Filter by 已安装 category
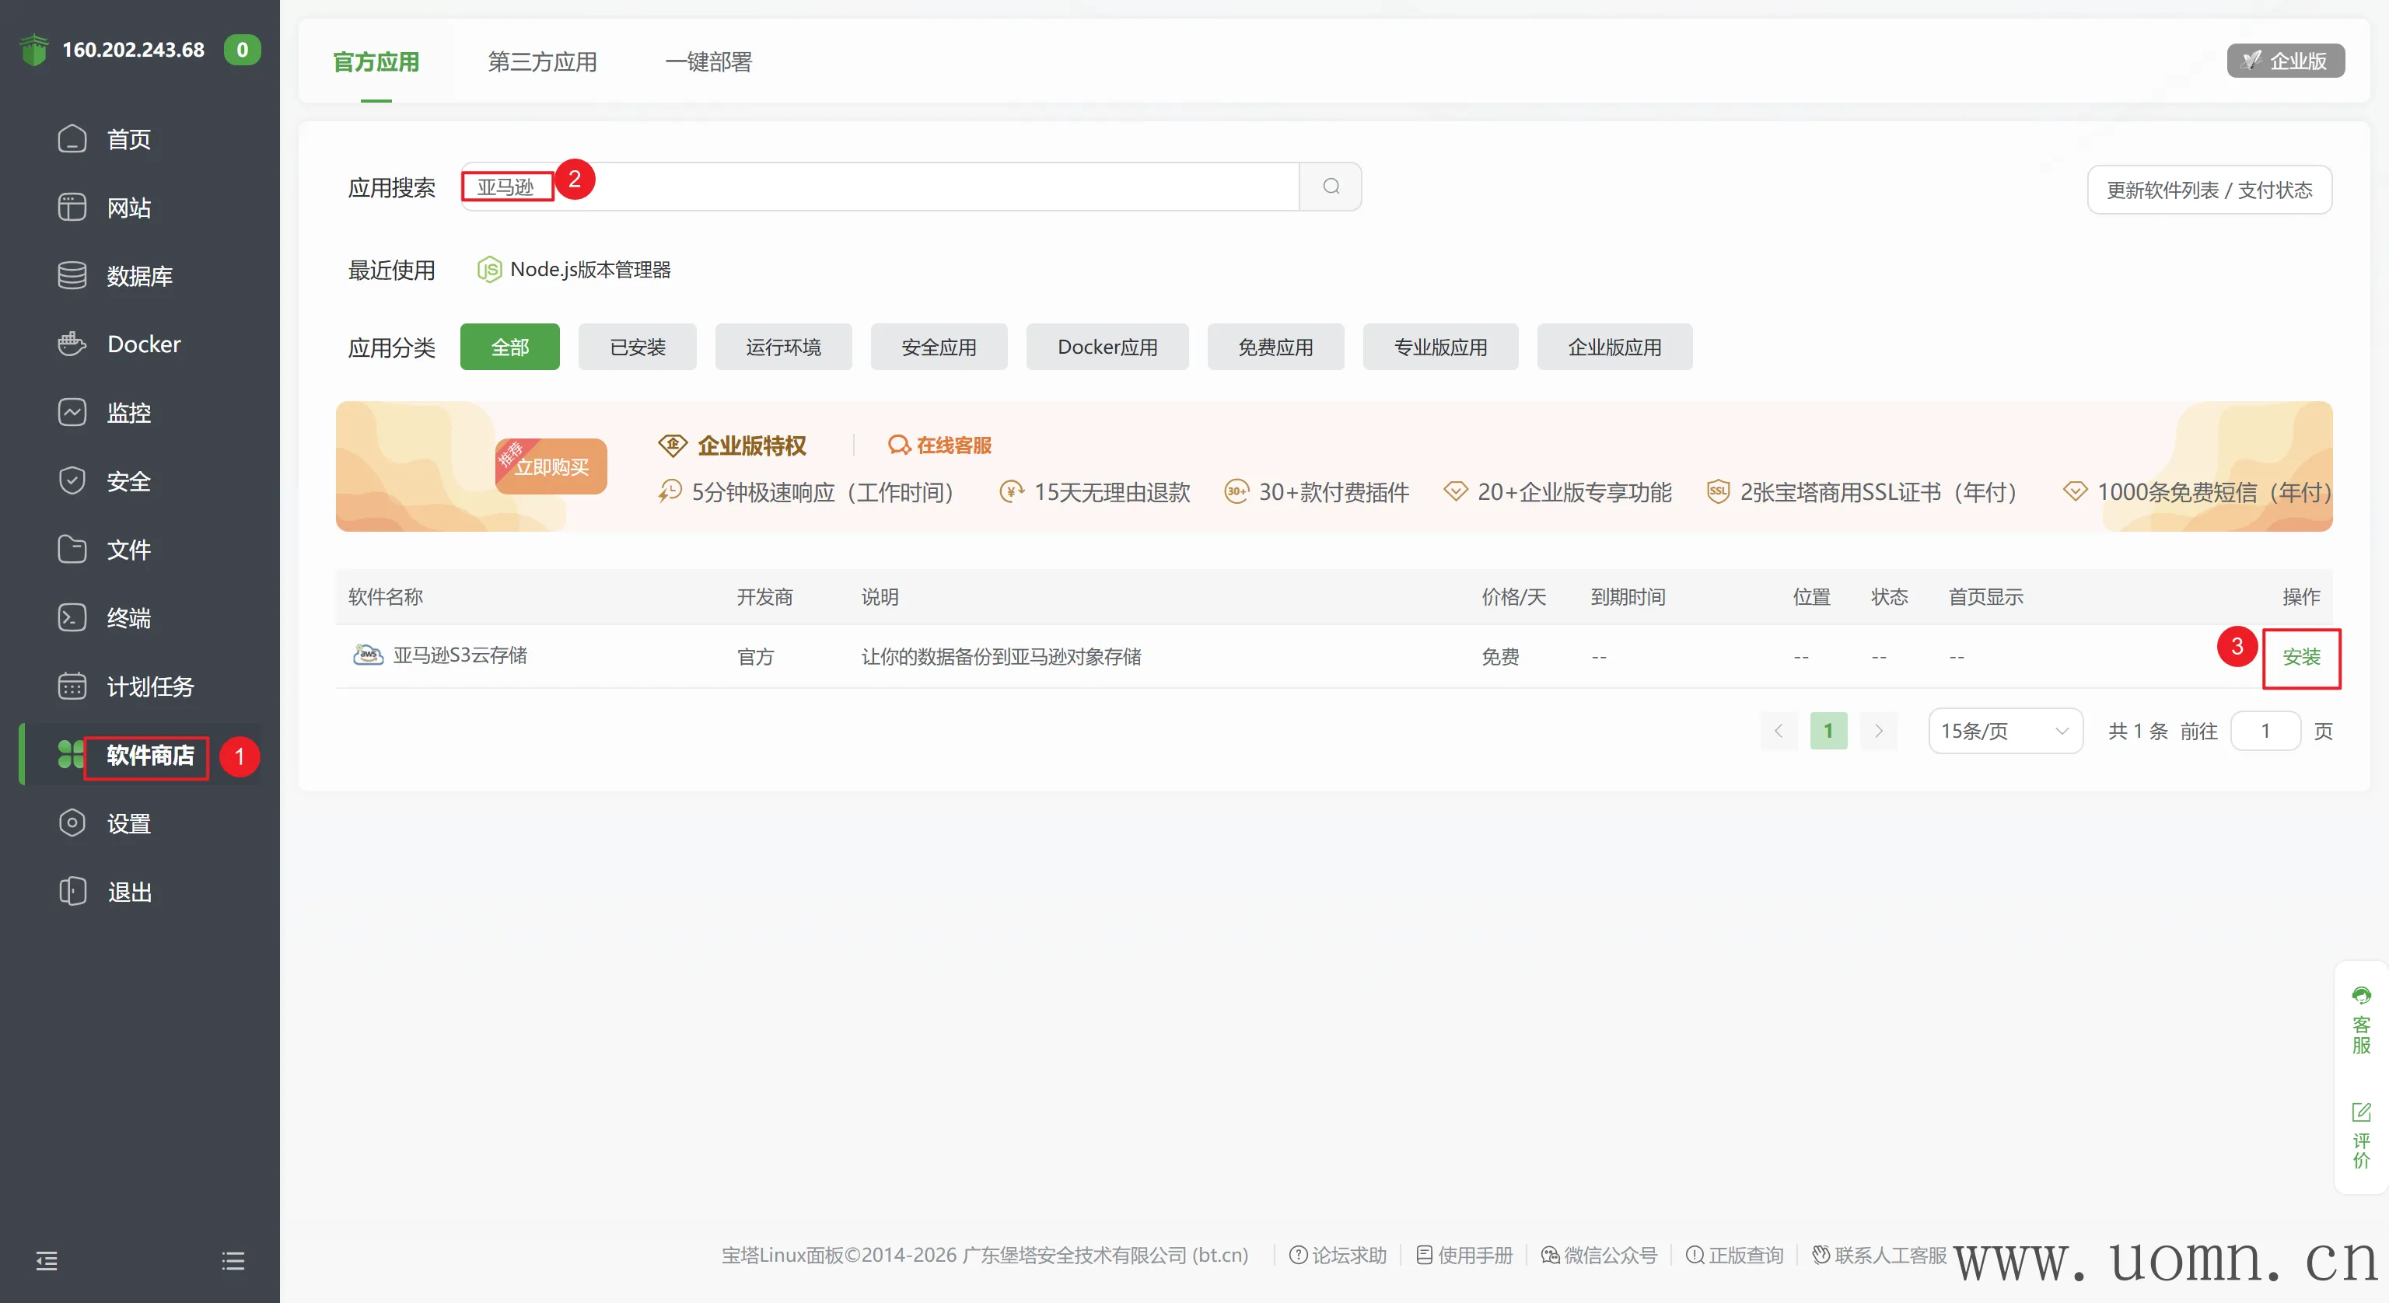Screen dimensions: 2389x1303 click(x=637, y=347)
